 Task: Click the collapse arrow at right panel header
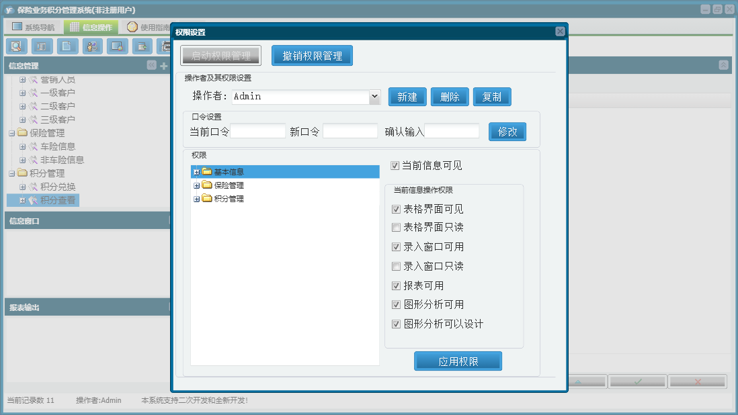point(723,65)
